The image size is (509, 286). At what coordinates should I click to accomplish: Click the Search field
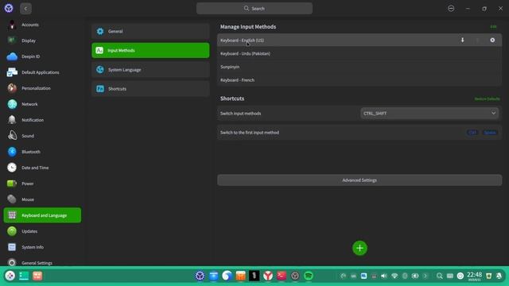pos(254,9)
